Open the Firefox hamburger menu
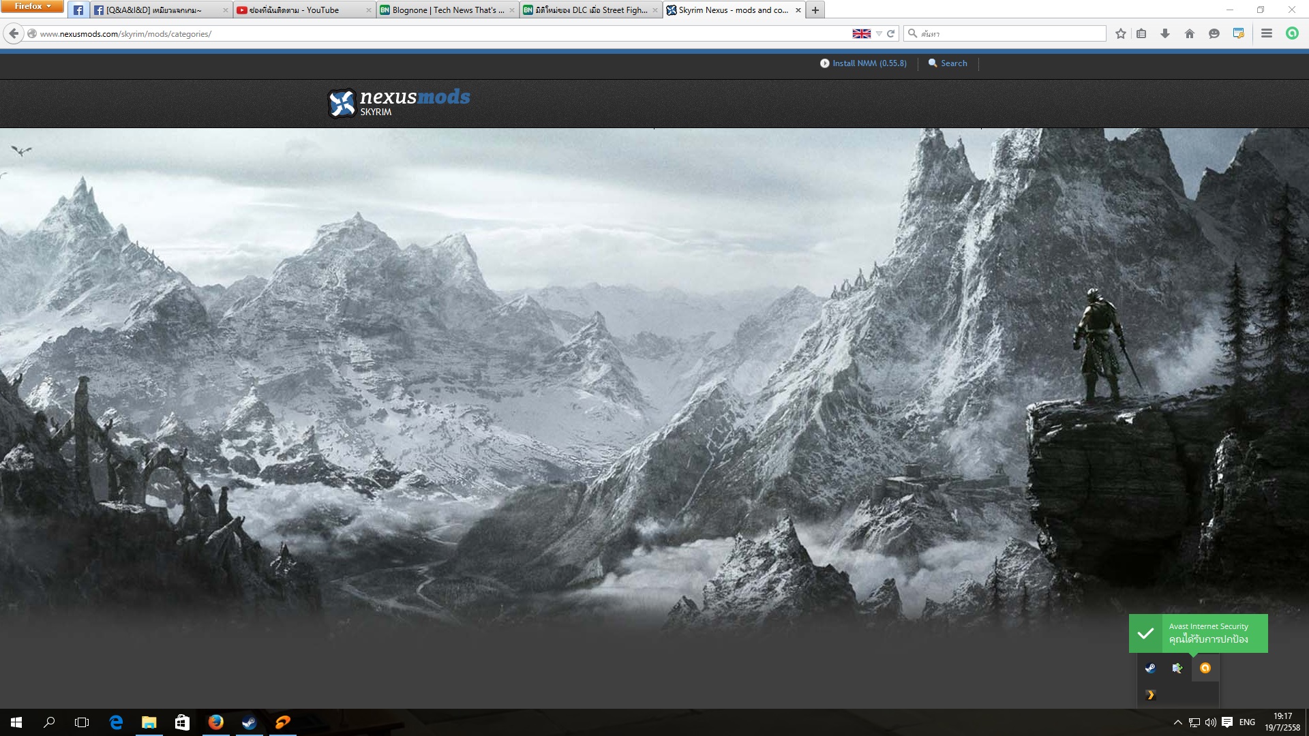 (x=1267, y=33)
